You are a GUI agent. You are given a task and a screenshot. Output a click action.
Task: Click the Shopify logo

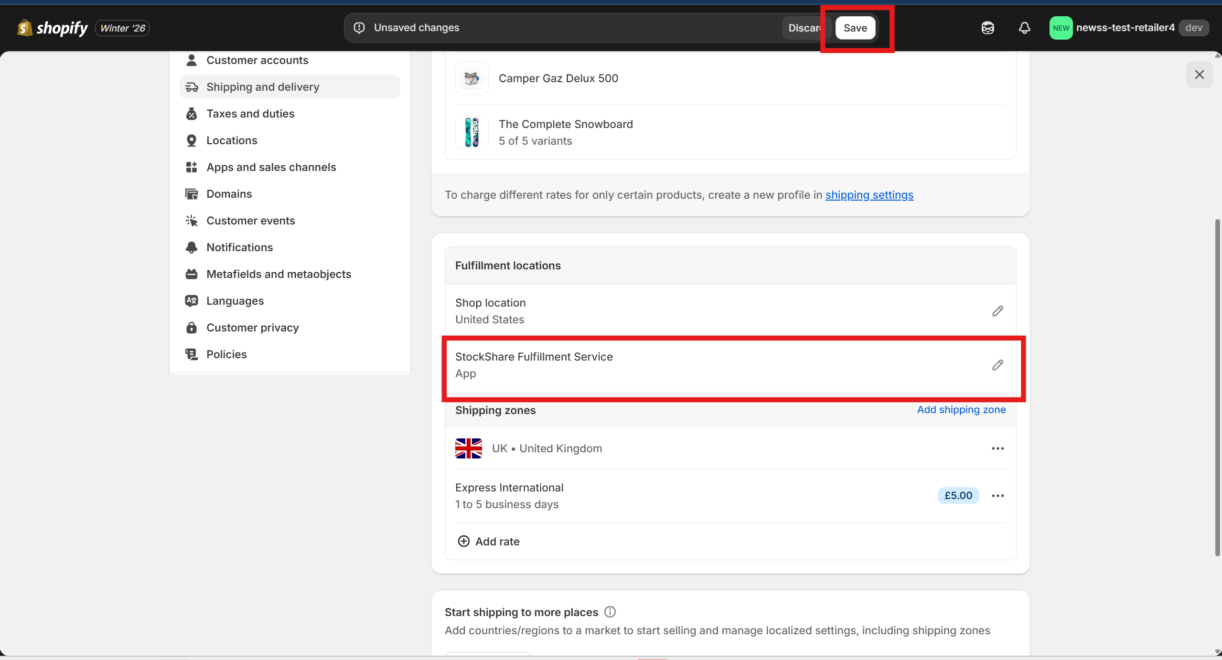53,28
